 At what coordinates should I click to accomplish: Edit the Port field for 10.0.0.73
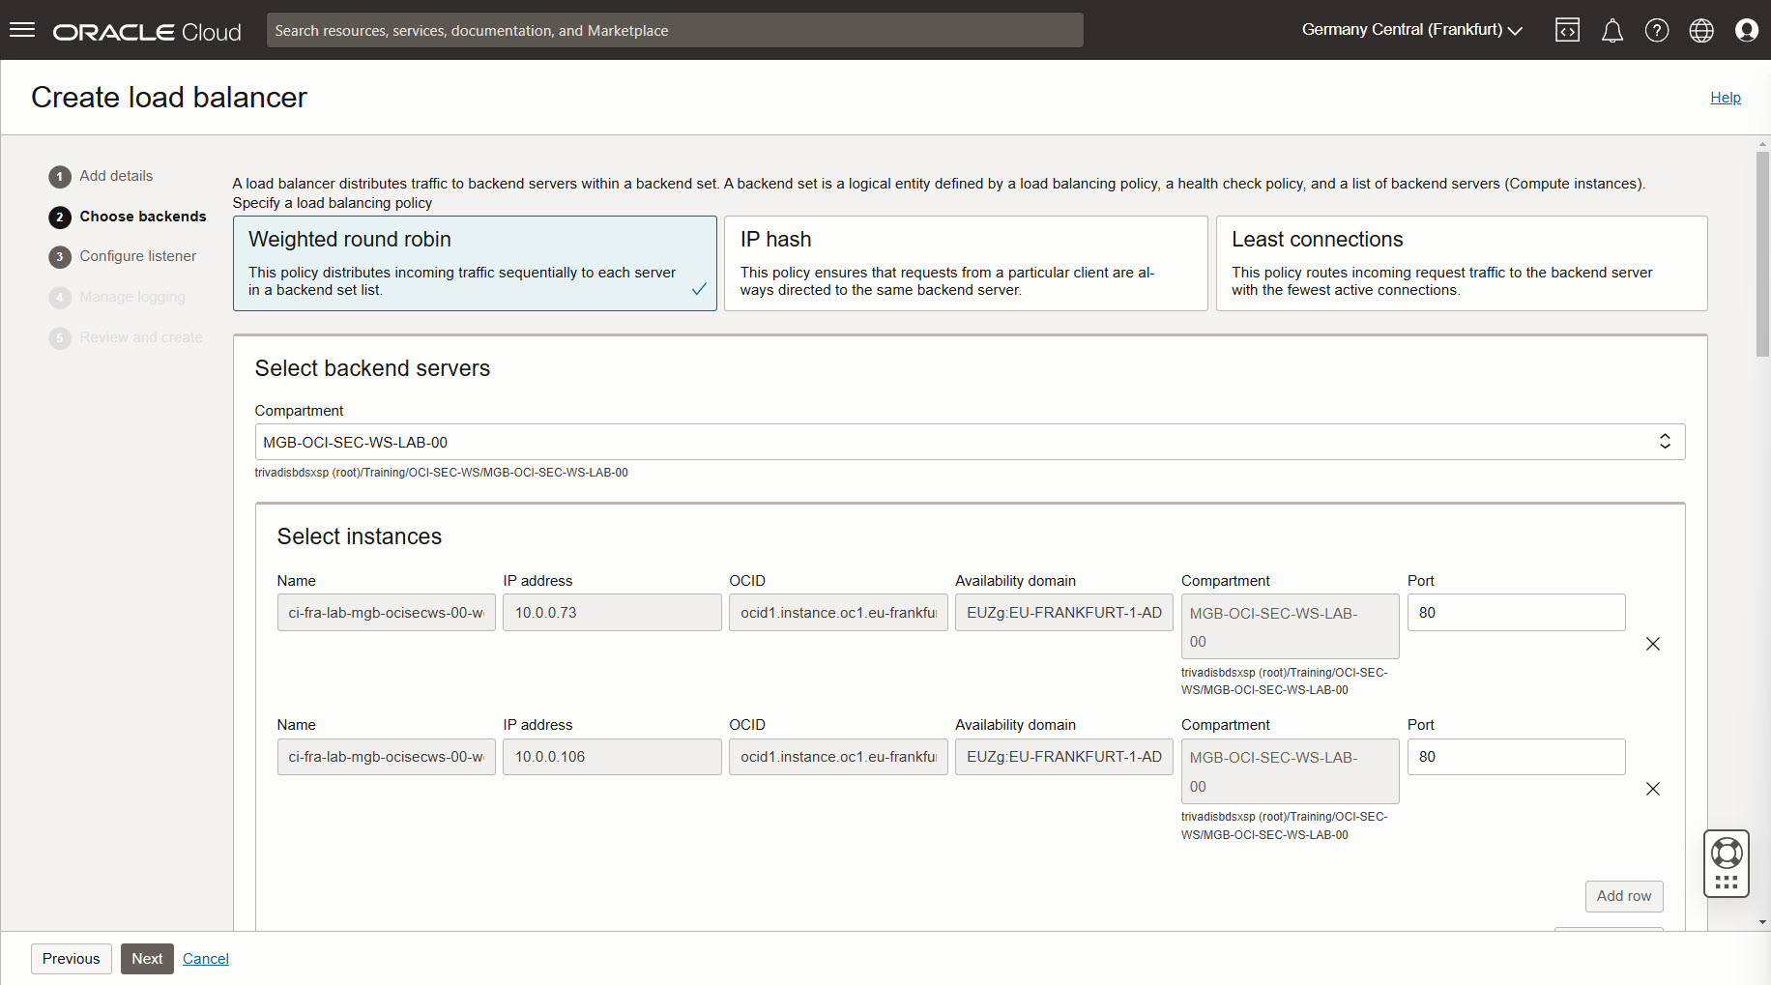coord(1516,613)
